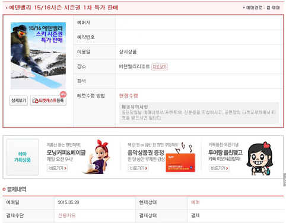Click the 결제 payment status value
Viewport: 286px width, 223px height.
tap(195, 215)
